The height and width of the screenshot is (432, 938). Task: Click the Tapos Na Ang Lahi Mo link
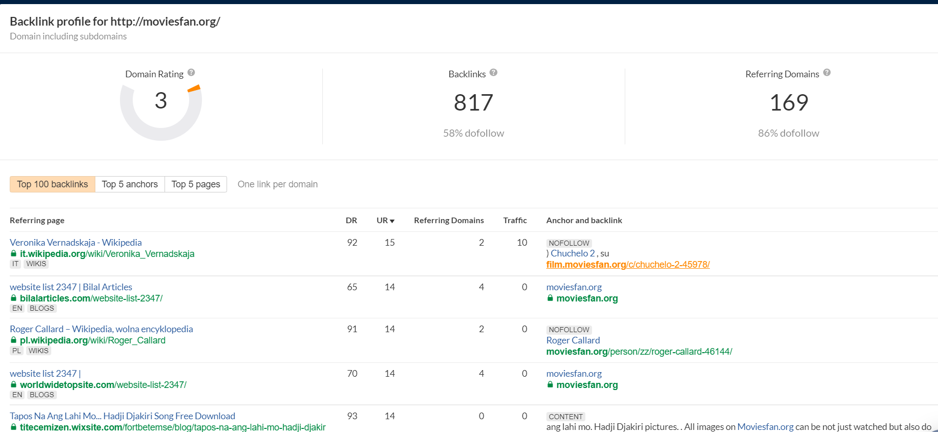click(x=123, y=416)
